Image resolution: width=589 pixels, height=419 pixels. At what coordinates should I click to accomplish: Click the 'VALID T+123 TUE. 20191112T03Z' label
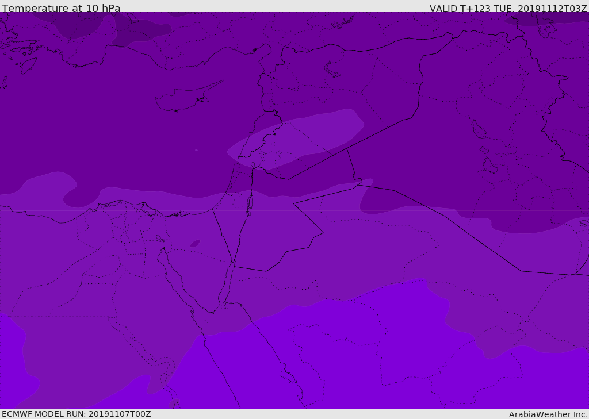tap(508, 9)
